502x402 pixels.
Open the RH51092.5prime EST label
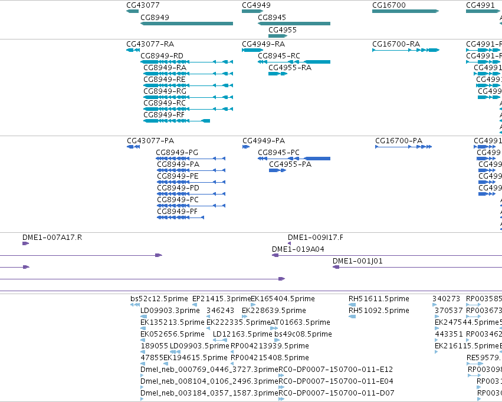click(379, 311)
